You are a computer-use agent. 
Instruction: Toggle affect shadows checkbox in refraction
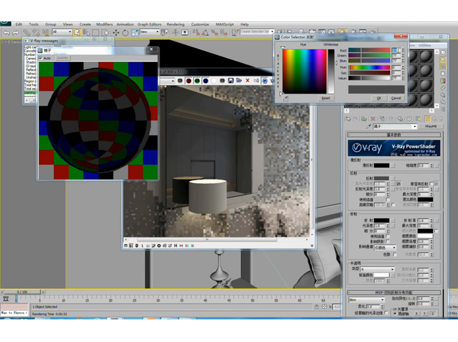tap(388, 241)
